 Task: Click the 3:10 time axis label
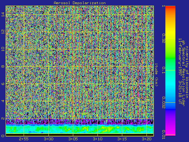pyautogui.click(x=98, y=139)
